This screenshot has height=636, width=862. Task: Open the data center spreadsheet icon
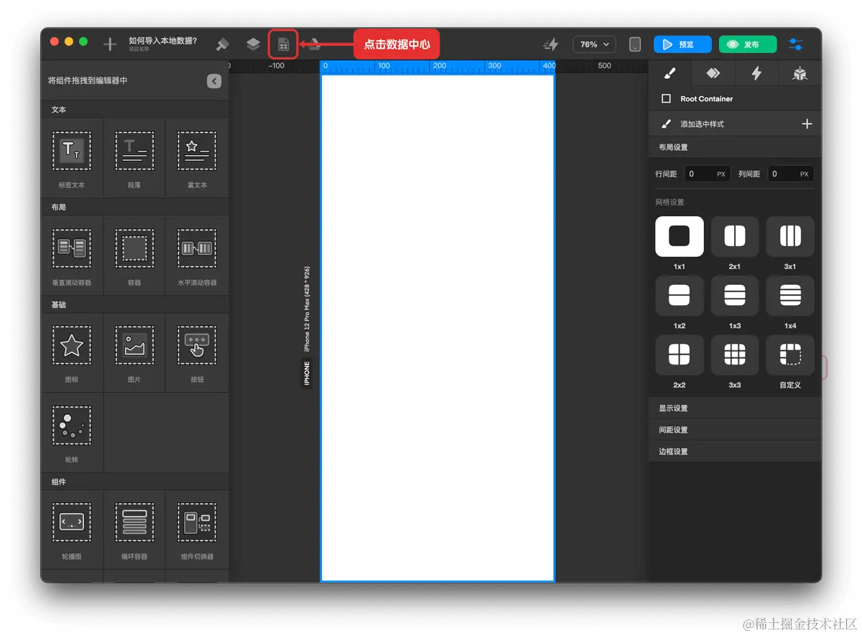(x=284, y=45)
